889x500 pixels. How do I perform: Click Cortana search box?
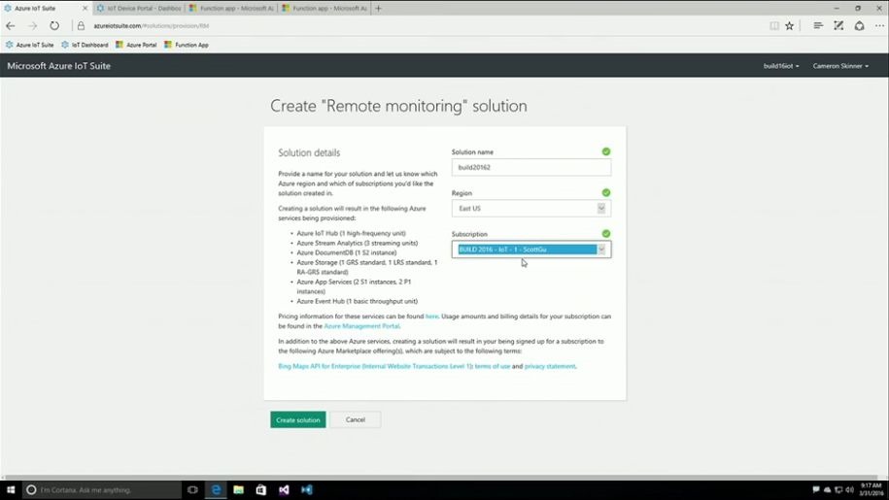click(x=102, y=490)
